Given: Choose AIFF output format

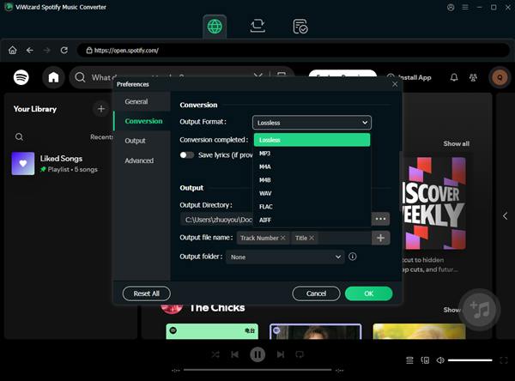Looking at the screenshot, I should (x=312, y=220).
